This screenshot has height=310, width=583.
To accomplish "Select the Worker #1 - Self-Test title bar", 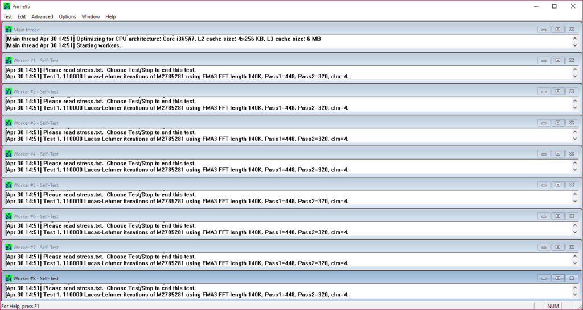I will pos(291,60).
